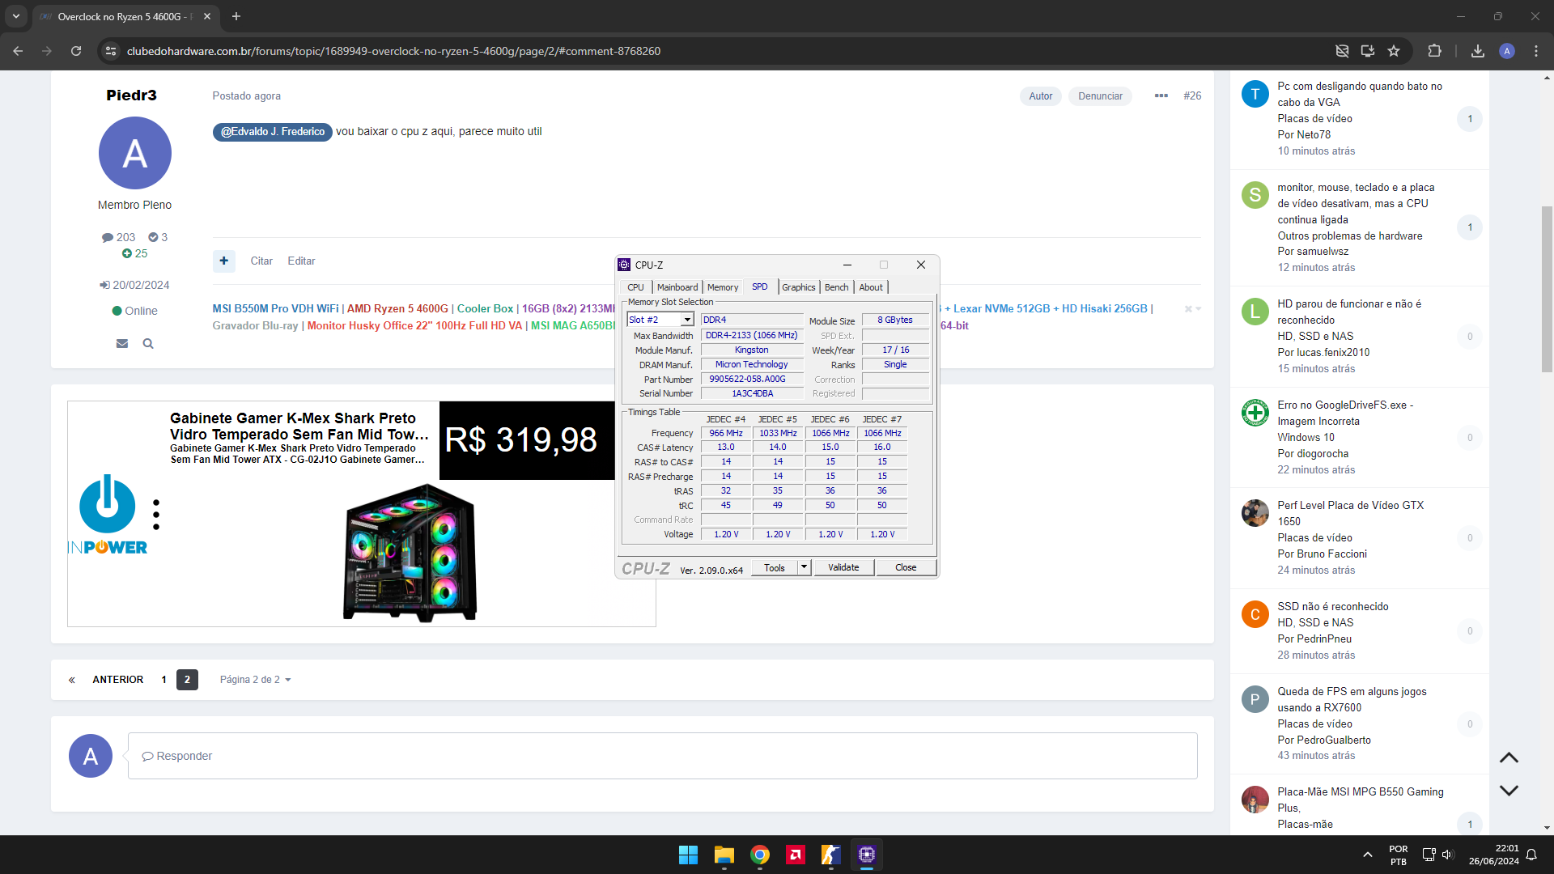Jump down with the sidebar down chevron
Screen dimensions: 1554x874
point(1509,790)
